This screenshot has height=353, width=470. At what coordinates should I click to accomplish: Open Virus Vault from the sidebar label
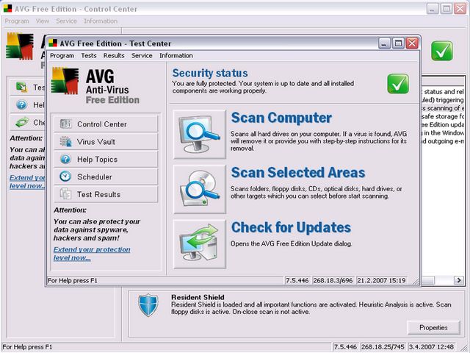coord(96,142)
